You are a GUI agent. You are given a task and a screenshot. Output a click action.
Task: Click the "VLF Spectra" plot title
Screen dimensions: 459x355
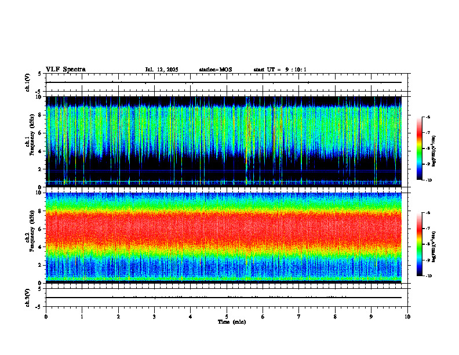tap(65, 70)
